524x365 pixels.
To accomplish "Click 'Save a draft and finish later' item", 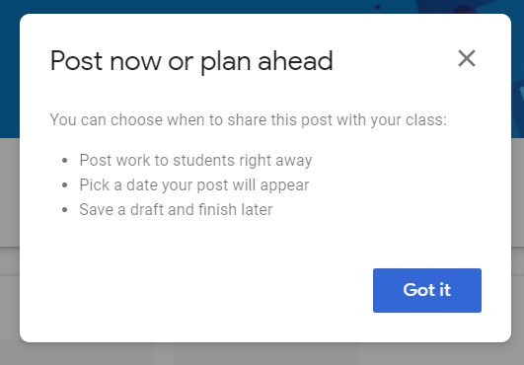I will point(176,210).
